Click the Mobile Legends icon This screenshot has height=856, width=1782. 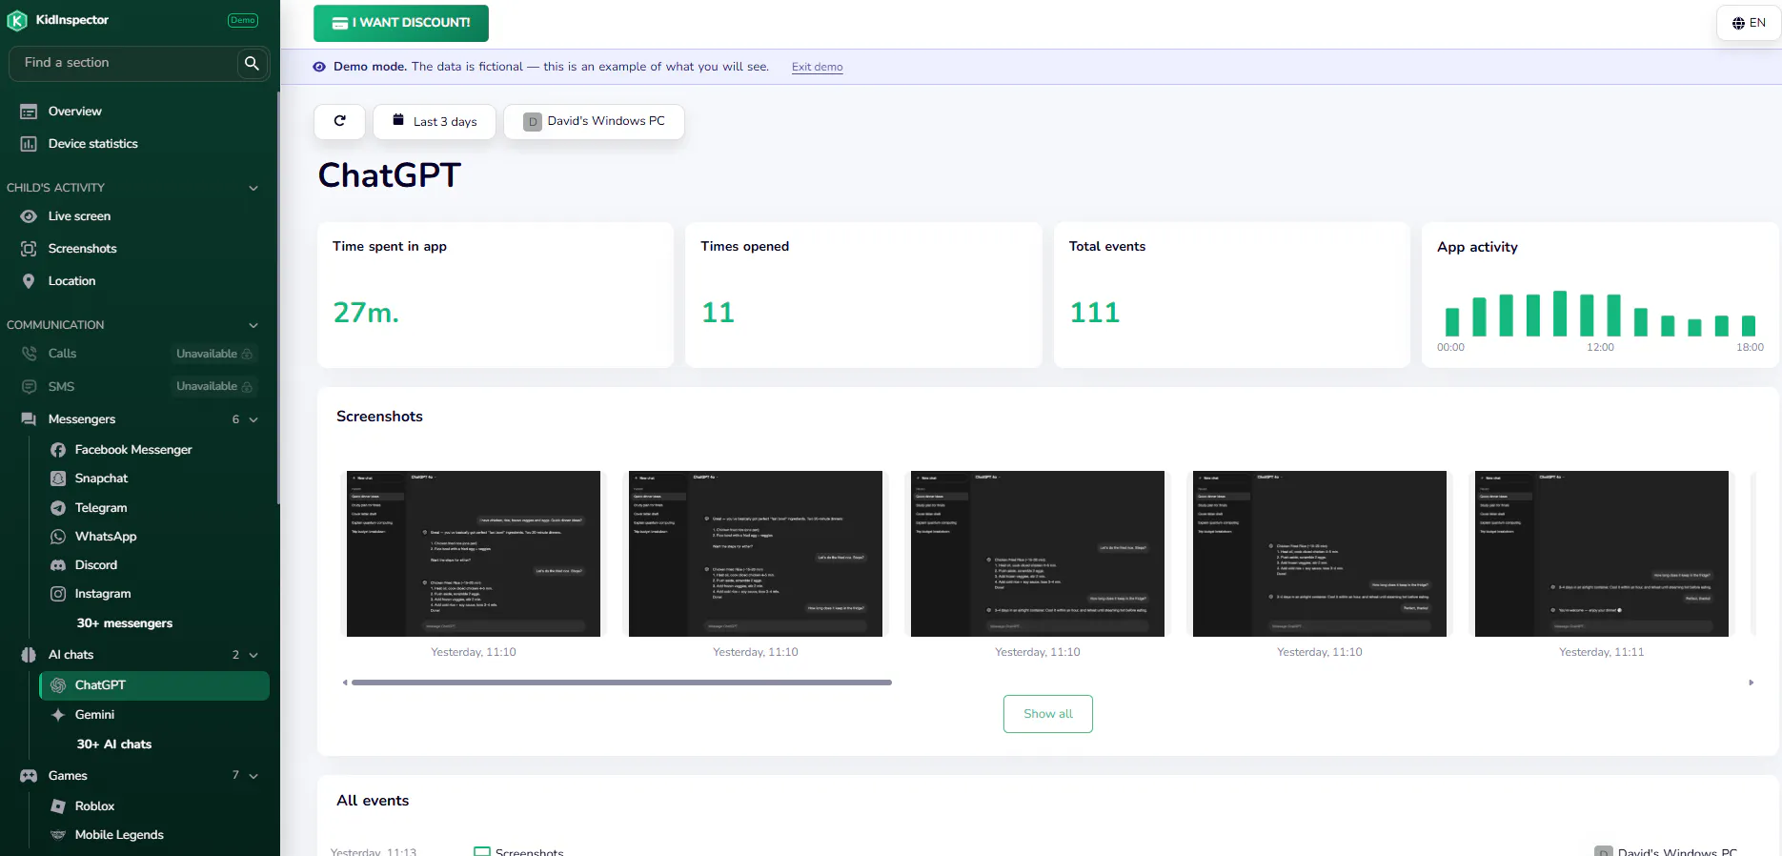tap(58, 835)
